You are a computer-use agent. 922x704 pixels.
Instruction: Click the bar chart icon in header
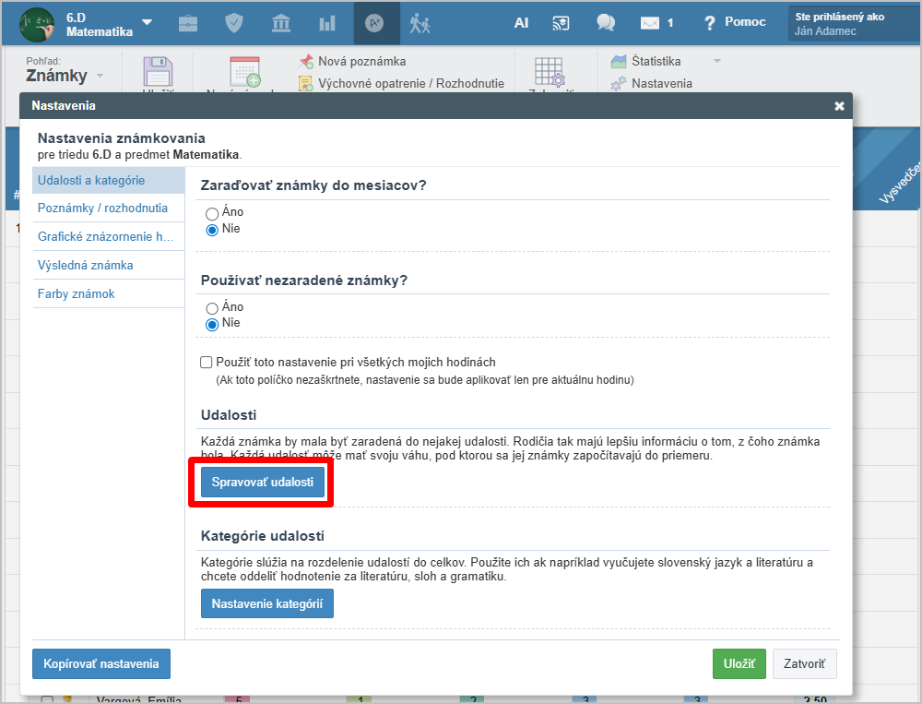point(327,23)
